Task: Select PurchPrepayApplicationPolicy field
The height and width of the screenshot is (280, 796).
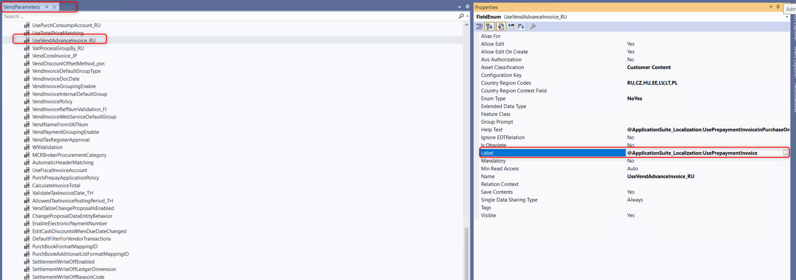Action: pyautogui.click(x=65, y=178)
